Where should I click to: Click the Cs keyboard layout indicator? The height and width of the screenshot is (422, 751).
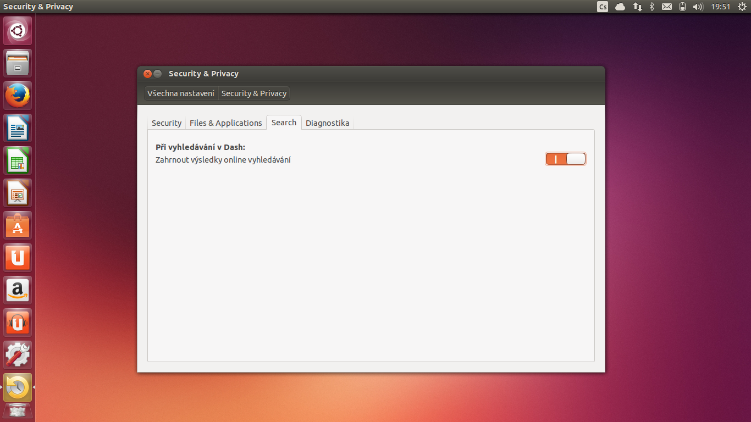[602, 7]
